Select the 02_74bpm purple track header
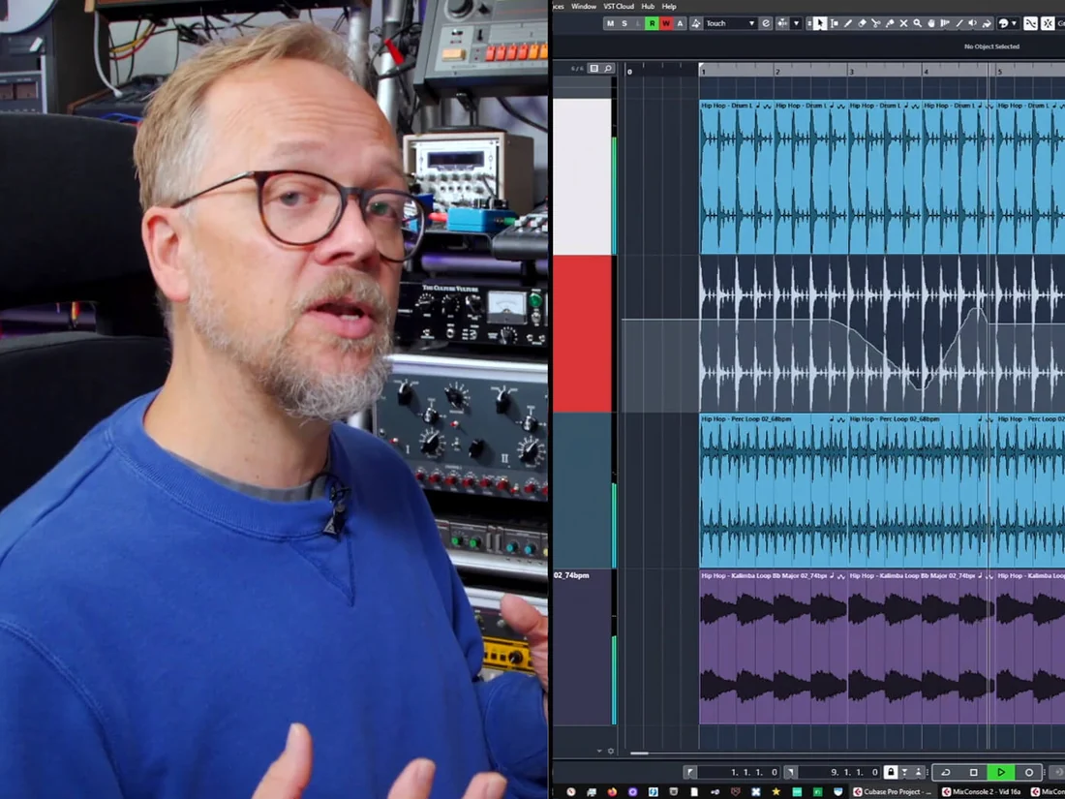The height and width of the screenshot is (799, 1065). pos(582,647)
